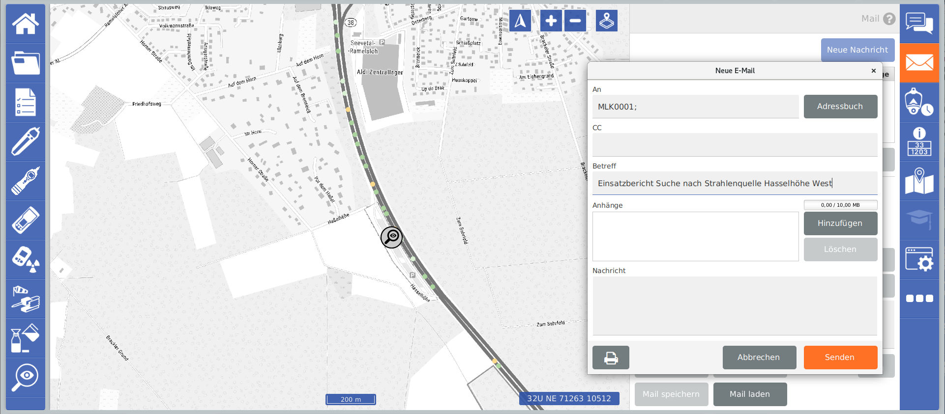This screenshot has height=414, width=945.
Task: Open the orange mail envelope icon
Action: [x=919, y=63]
